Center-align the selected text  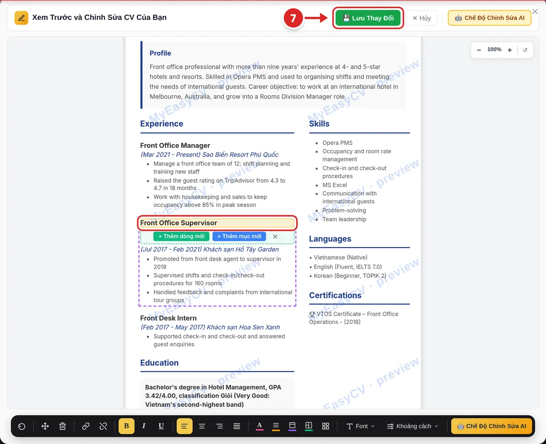click(x=202, y=426)
